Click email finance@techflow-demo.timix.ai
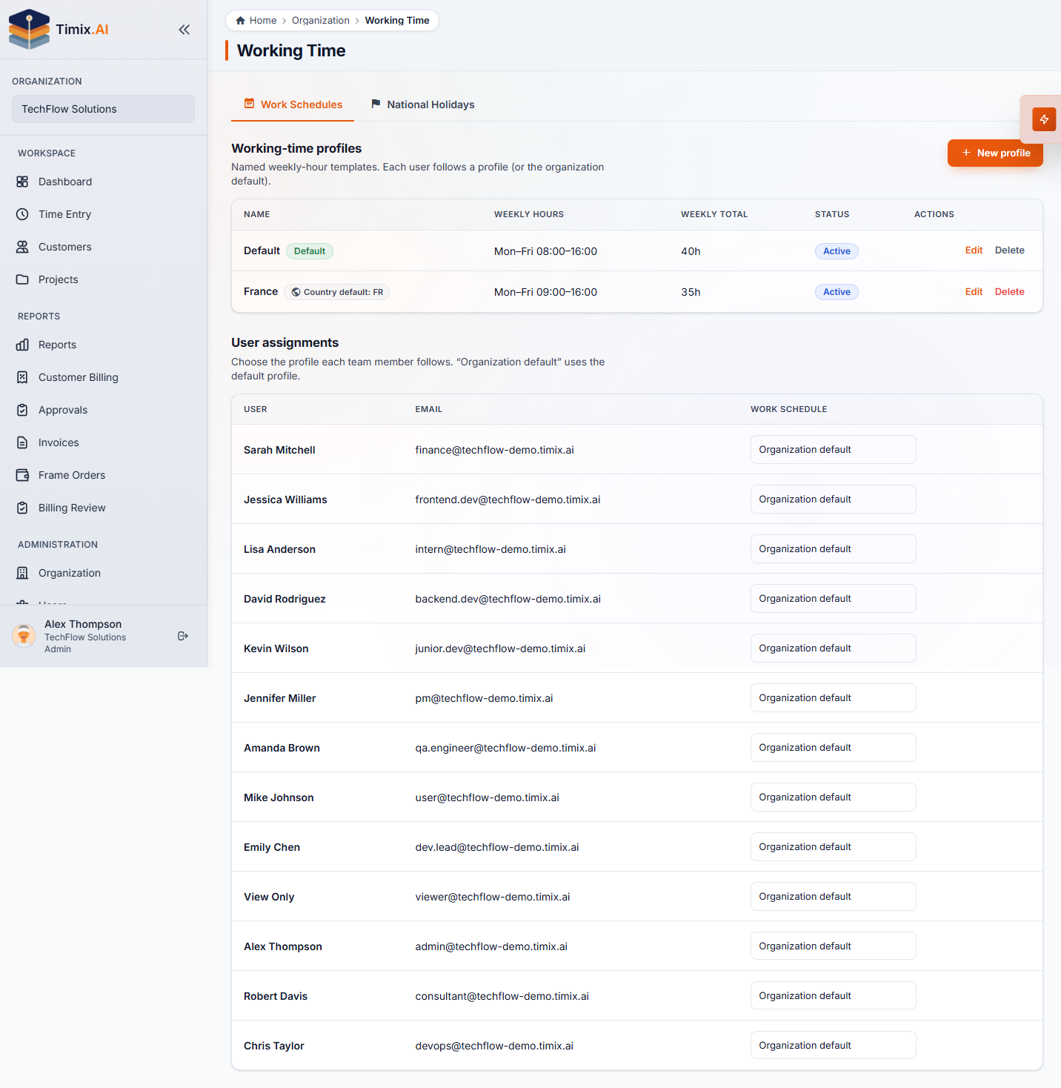The height and width of the screenshot is (1088, 1061). point(494,450)
